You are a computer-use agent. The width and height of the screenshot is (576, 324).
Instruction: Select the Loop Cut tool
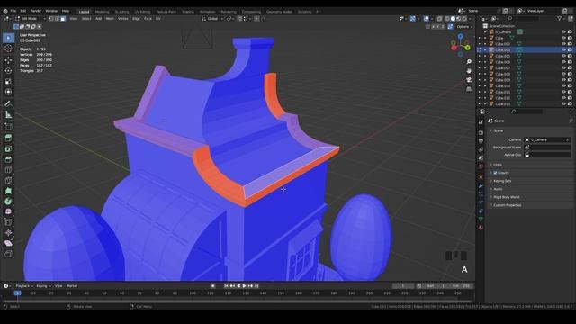(x=8, y=170)
